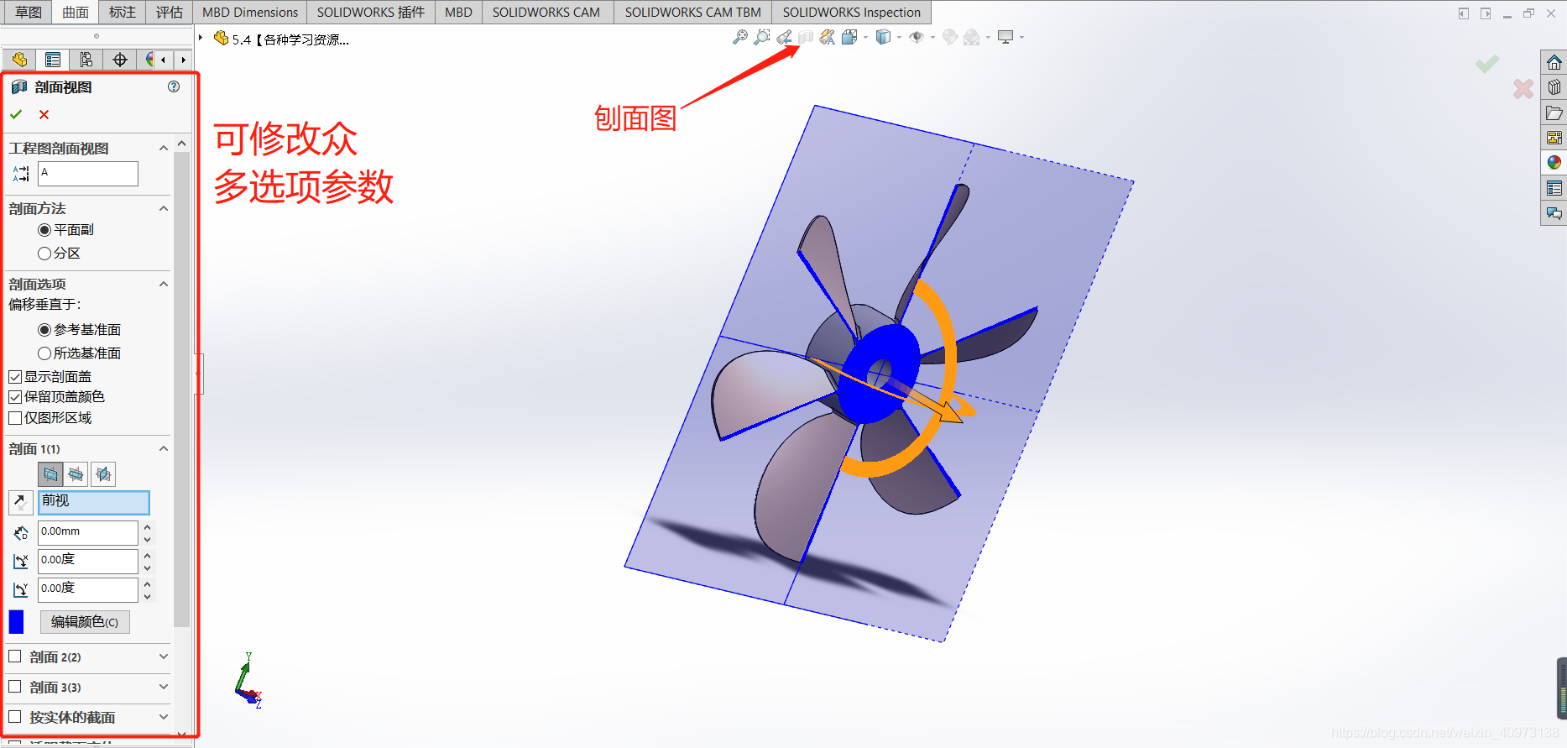This screenshot has height=748, width=1567.
Task: Click the Display Style icon
Action: click(883, 37)
